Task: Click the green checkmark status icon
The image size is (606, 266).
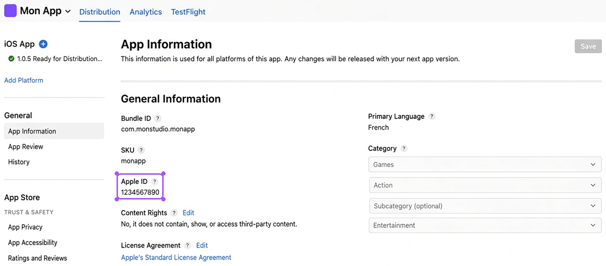Action: point(11,59)
